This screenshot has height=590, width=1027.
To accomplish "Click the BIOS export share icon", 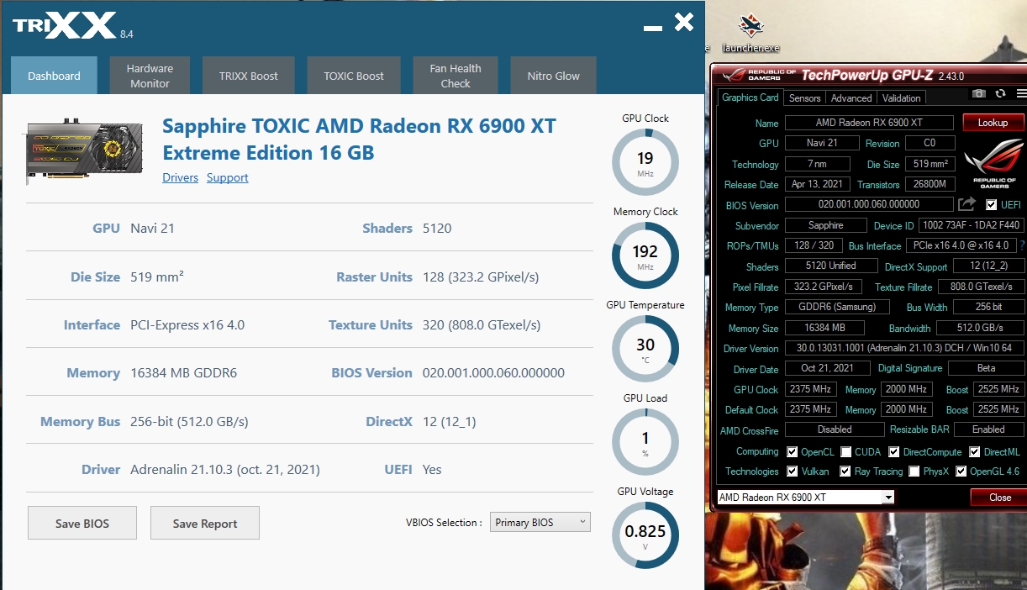I will coord(966,204).
